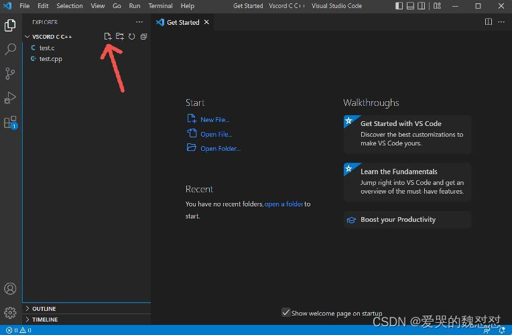
Task: Close the Get Started tab
Action: click(206, 22)
